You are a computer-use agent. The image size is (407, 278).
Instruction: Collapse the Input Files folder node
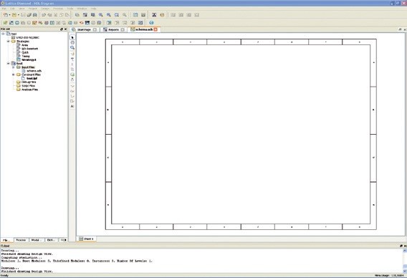pos(13,67)
